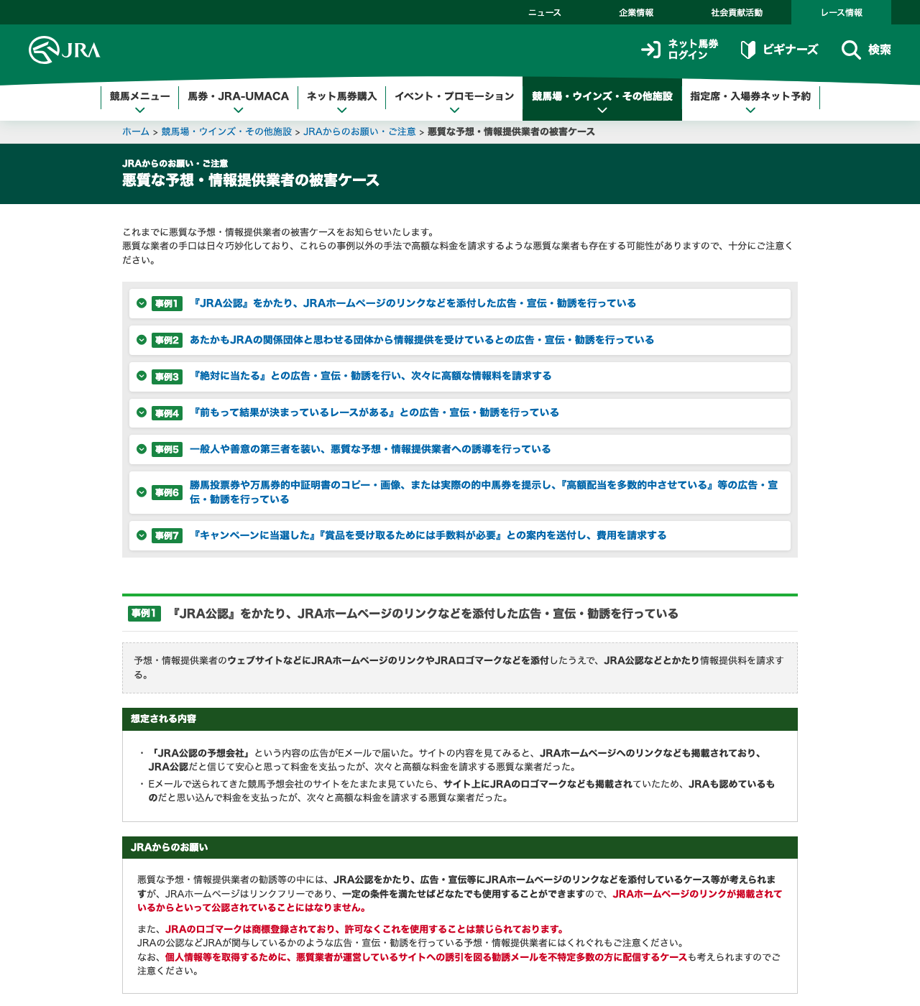Click the green JRAからのお願い section header
The height and width of the screenshot is (1006, 920).
(460, 848)
